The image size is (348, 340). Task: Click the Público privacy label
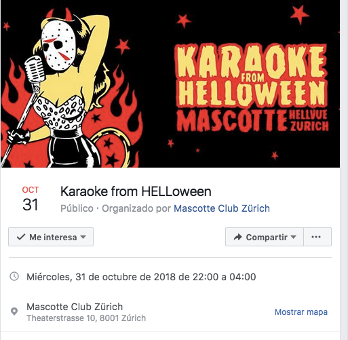coord(77,208)
